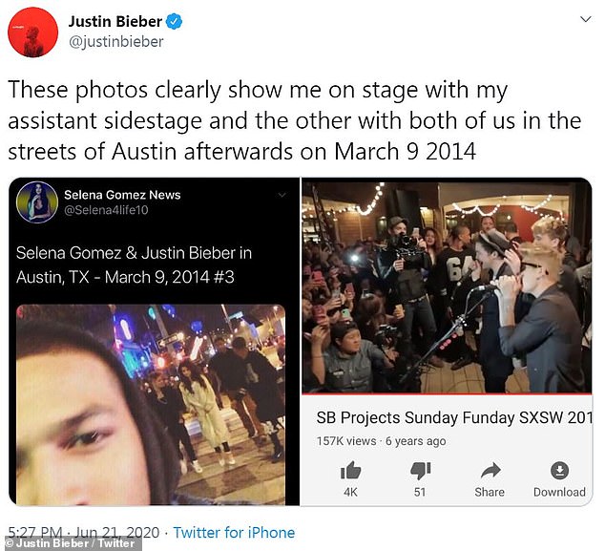The height and width of the screenshot is (551, 605).
Task: Click the thumbs down dislike icon
Action: pyautogui.click(x=420, y=471)
